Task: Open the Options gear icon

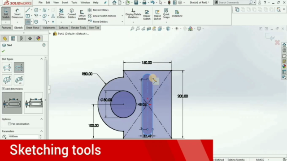Action: [180, 2]
